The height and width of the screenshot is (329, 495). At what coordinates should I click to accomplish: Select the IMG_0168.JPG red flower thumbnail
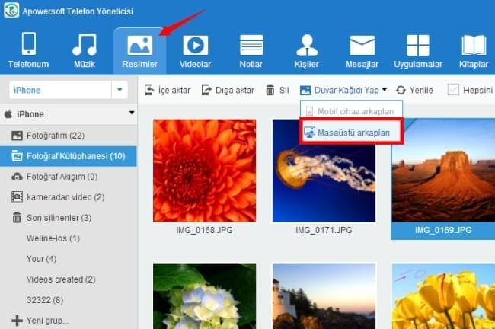click(x=203, y=169)
